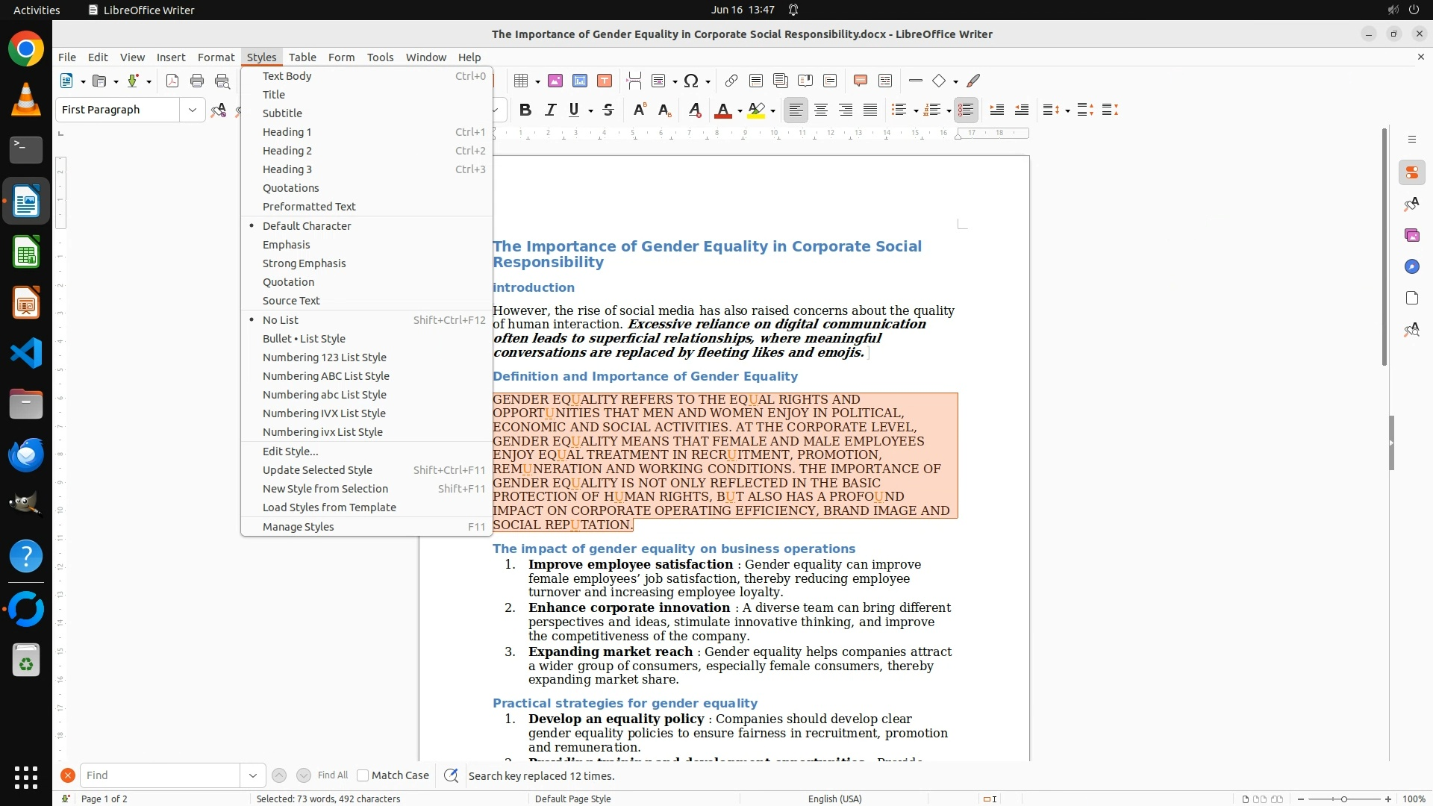Center align the paragraph
The width and height of the screenshot is (1433, 806).
[x=821, y=110]
